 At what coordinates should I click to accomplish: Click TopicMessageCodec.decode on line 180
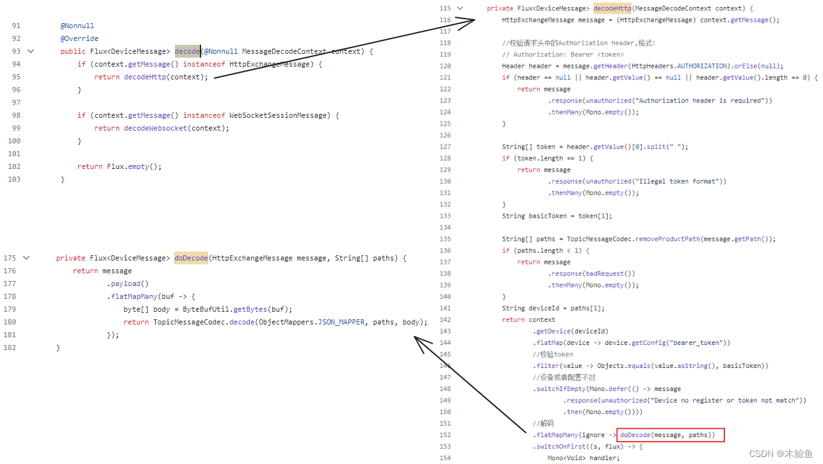tap(203, 322)
